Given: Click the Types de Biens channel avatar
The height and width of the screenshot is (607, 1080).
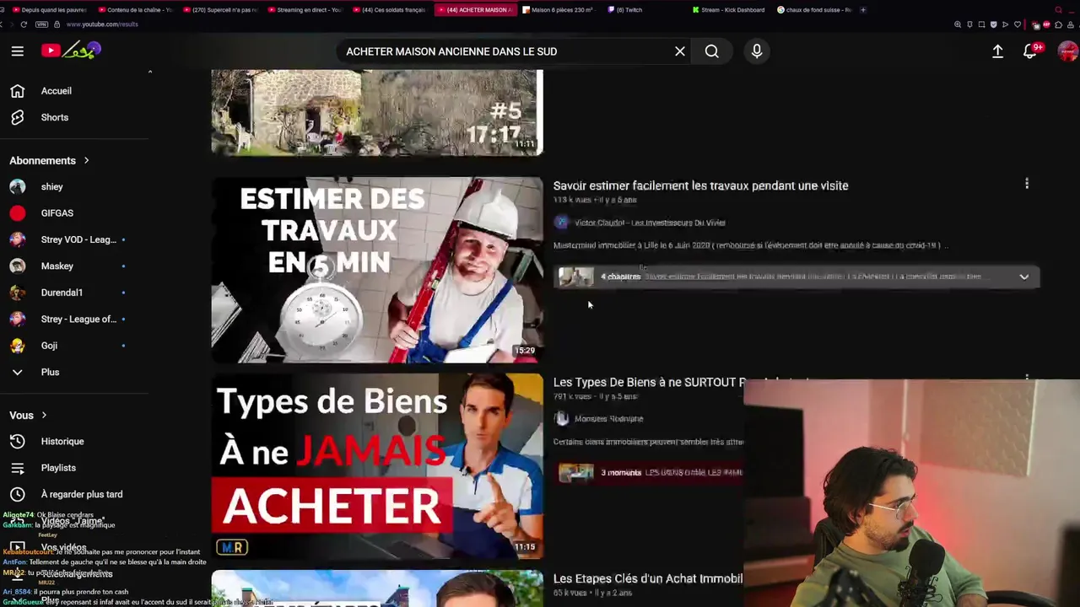Looking at the screenshot, I should (x=562, y=418).
